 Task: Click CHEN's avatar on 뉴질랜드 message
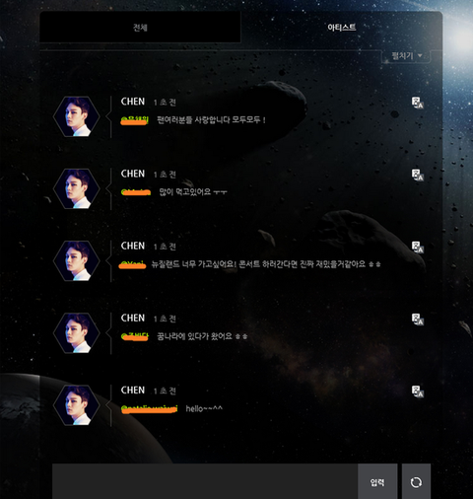click(77, 260)
